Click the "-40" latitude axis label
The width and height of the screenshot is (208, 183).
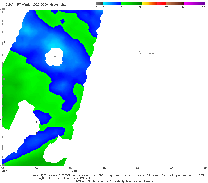3,9
